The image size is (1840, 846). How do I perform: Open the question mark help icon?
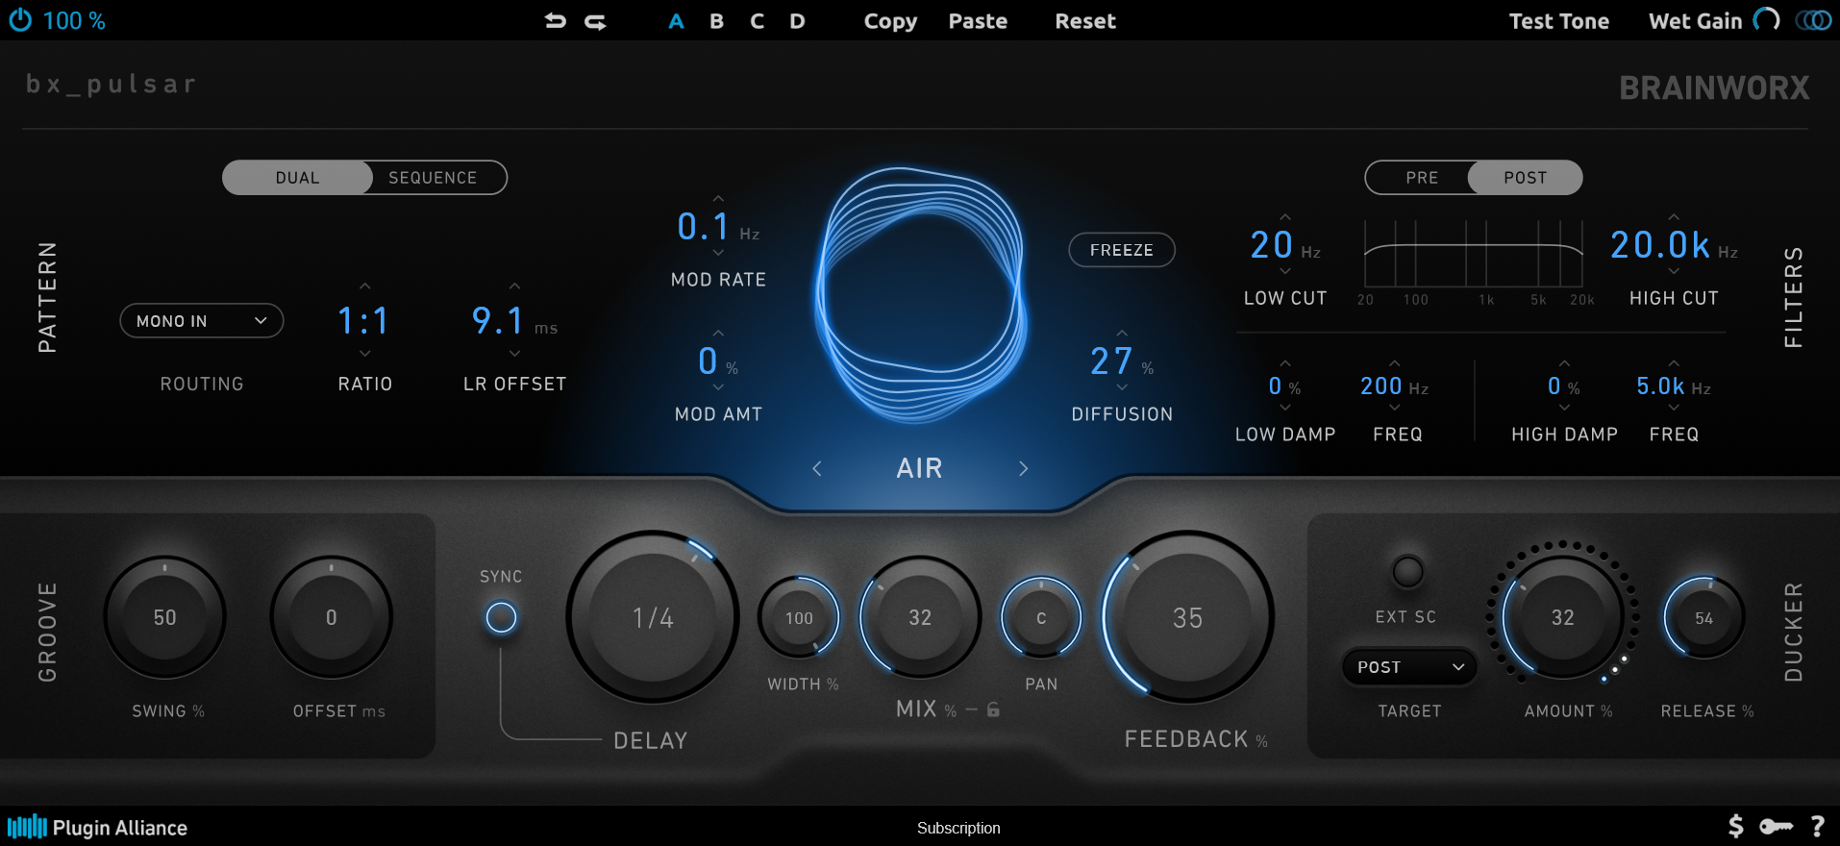point(1817,826)
